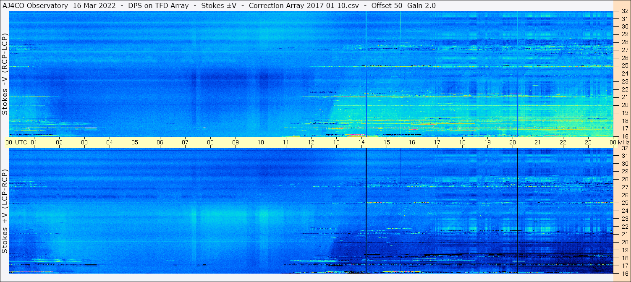This screenshot has width=631, height=282.
Task: Click the 18 MHz label on the lower Stokes +V scale
Action: click(x=625, y=258)
